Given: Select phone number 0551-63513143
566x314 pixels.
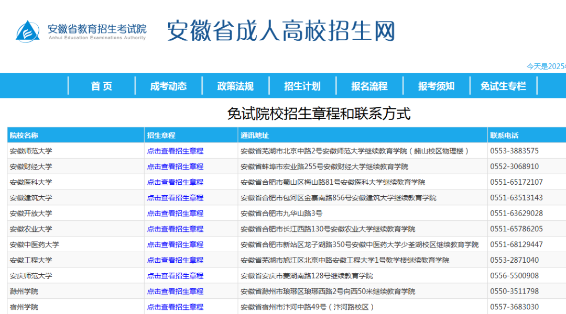Looking at the screenshot, I should tap(517, 198).
